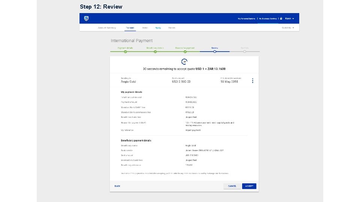The height and width of the screenshot is (202, 360).
Task: Go to the Invest tab
Action: (145, 28)
